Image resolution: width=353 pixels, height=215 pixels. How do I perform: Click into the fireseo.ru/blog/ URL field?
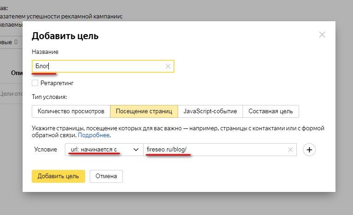[x=212, y=150]
